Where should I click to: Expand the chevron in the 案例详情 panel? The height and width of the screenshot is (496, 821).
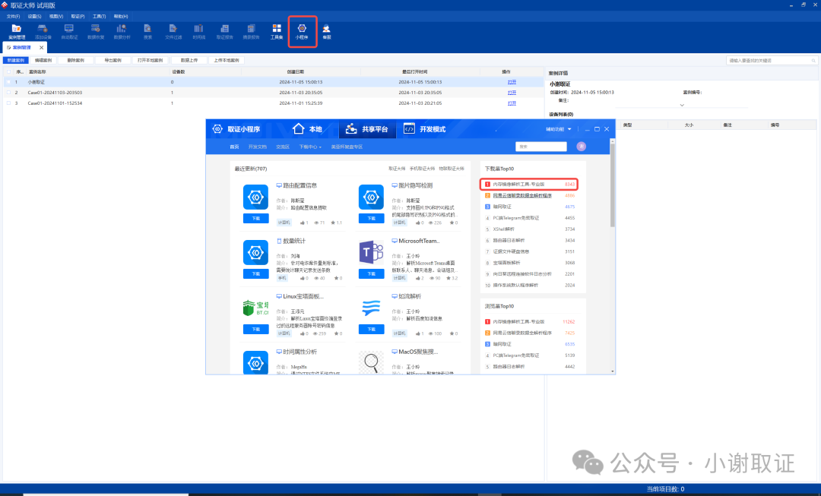(682, 105)
